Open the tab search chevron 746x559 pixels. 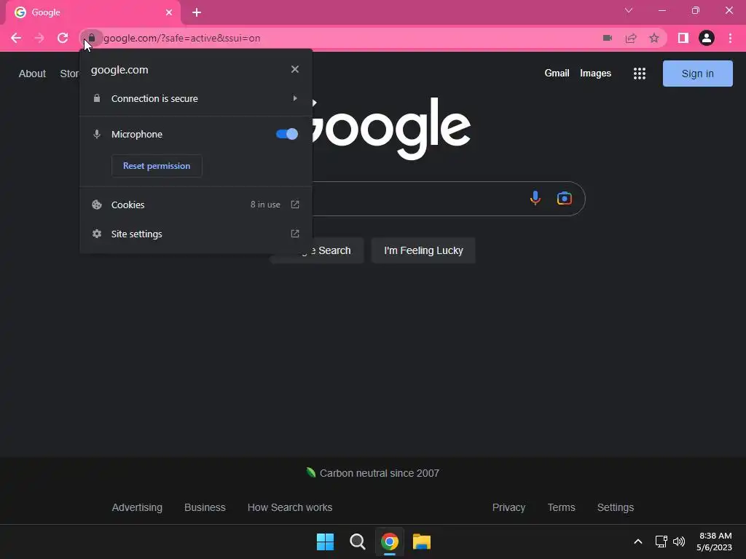coord(629,10)
